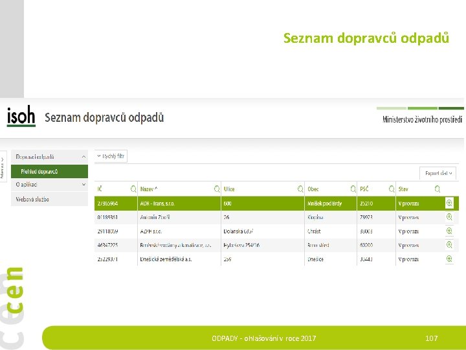Collapse the Dopravci odpadů menu section

tap(49, 157)
